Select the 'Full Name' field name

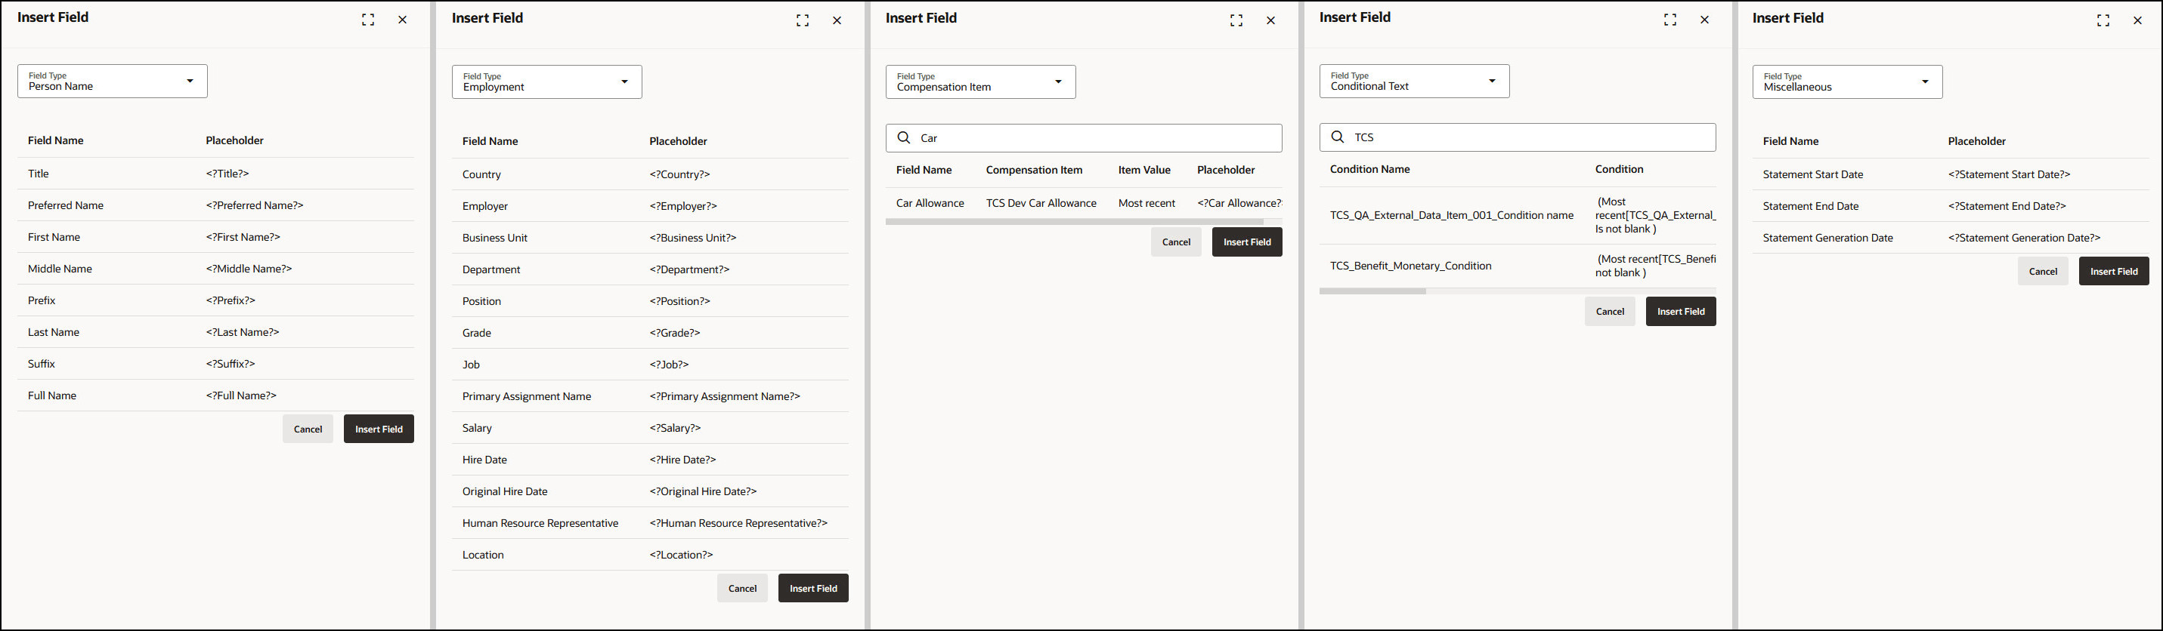click(x=52, y=396)
